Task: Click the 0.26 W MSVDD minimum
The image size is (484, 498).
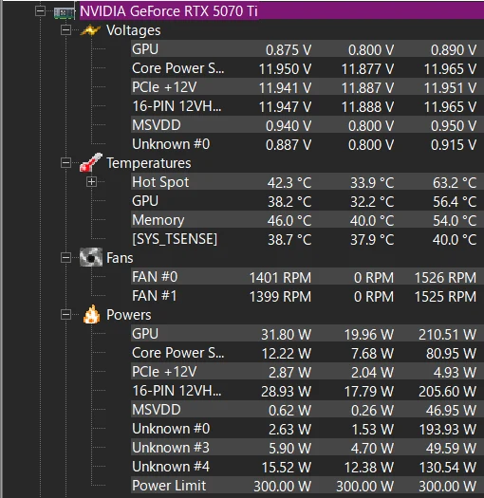Action: 372,411
